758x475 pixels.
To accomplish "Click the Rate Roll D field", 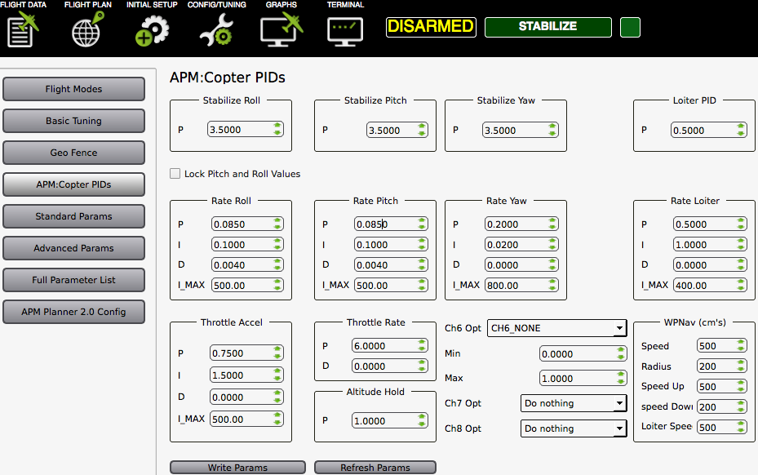I will [247, 264].
